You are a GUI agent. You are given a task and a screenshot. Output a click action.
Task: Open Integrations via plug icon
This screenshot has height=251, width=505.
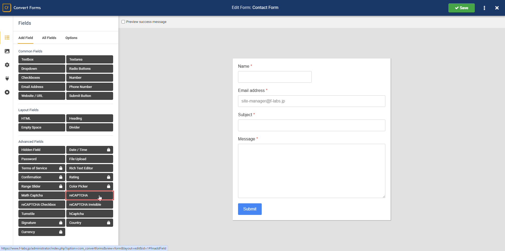pyautogui.click(x=7, y=78)
